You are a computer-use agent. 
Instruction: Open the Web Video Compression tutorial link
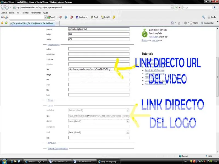coord(155,84)
